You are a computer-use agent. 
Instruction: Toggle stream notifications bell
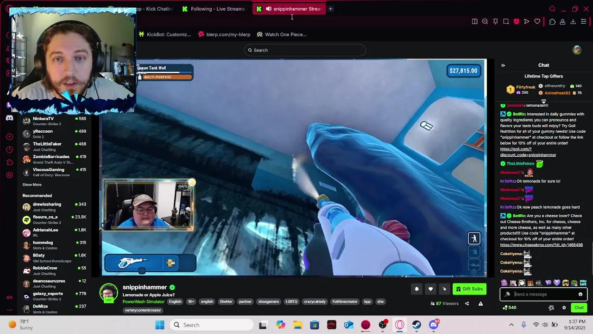point(416,289)
